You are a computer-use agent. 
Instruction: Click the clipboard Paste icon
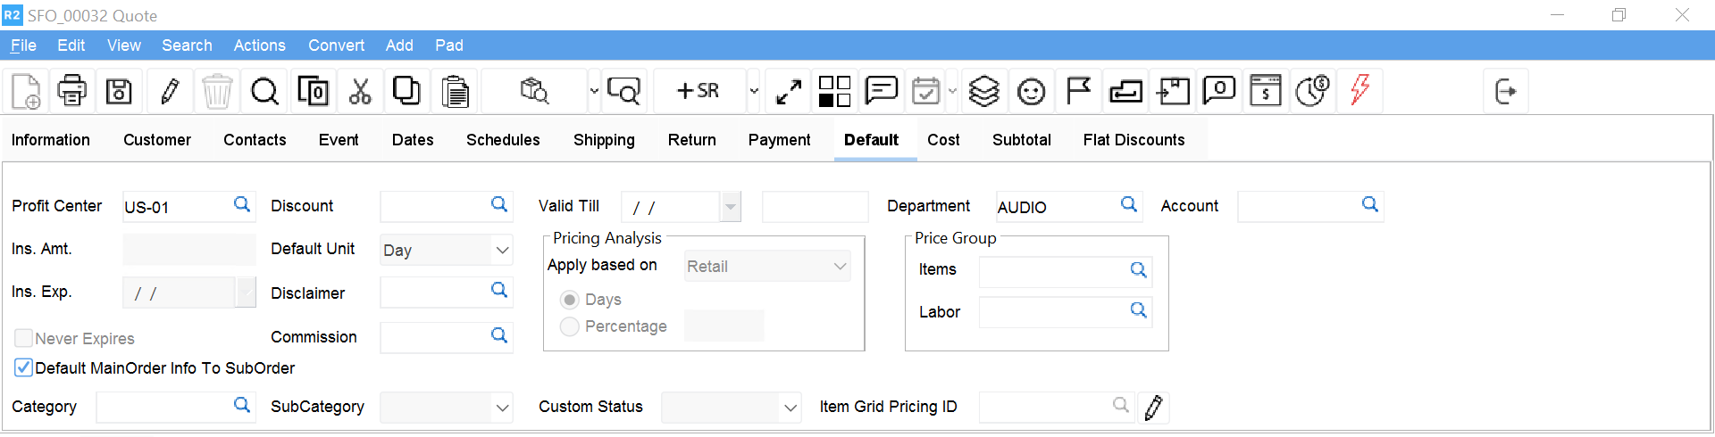pos(456,91)
